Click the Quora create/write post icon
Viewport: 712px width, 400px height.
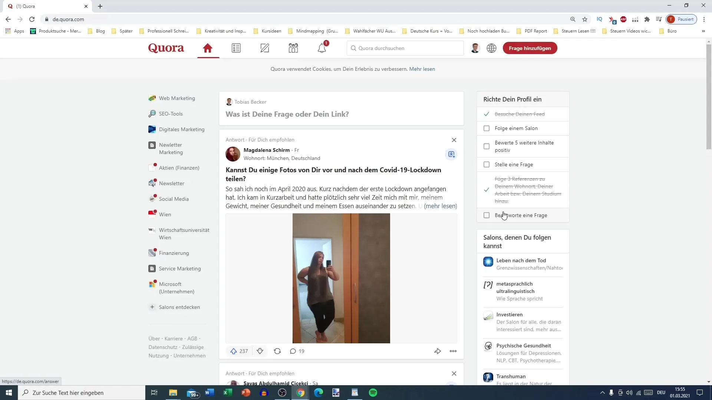tap(264, 48)
